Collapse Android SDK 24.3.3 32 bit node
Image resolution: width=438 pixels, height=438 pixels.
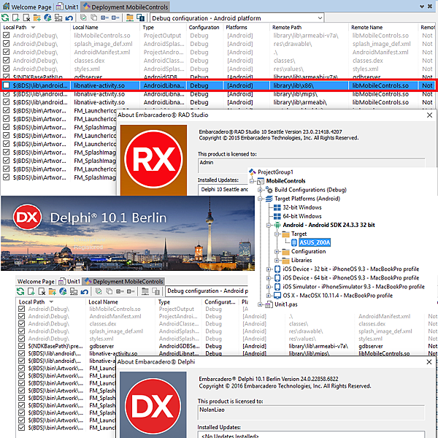coord(269,225)
